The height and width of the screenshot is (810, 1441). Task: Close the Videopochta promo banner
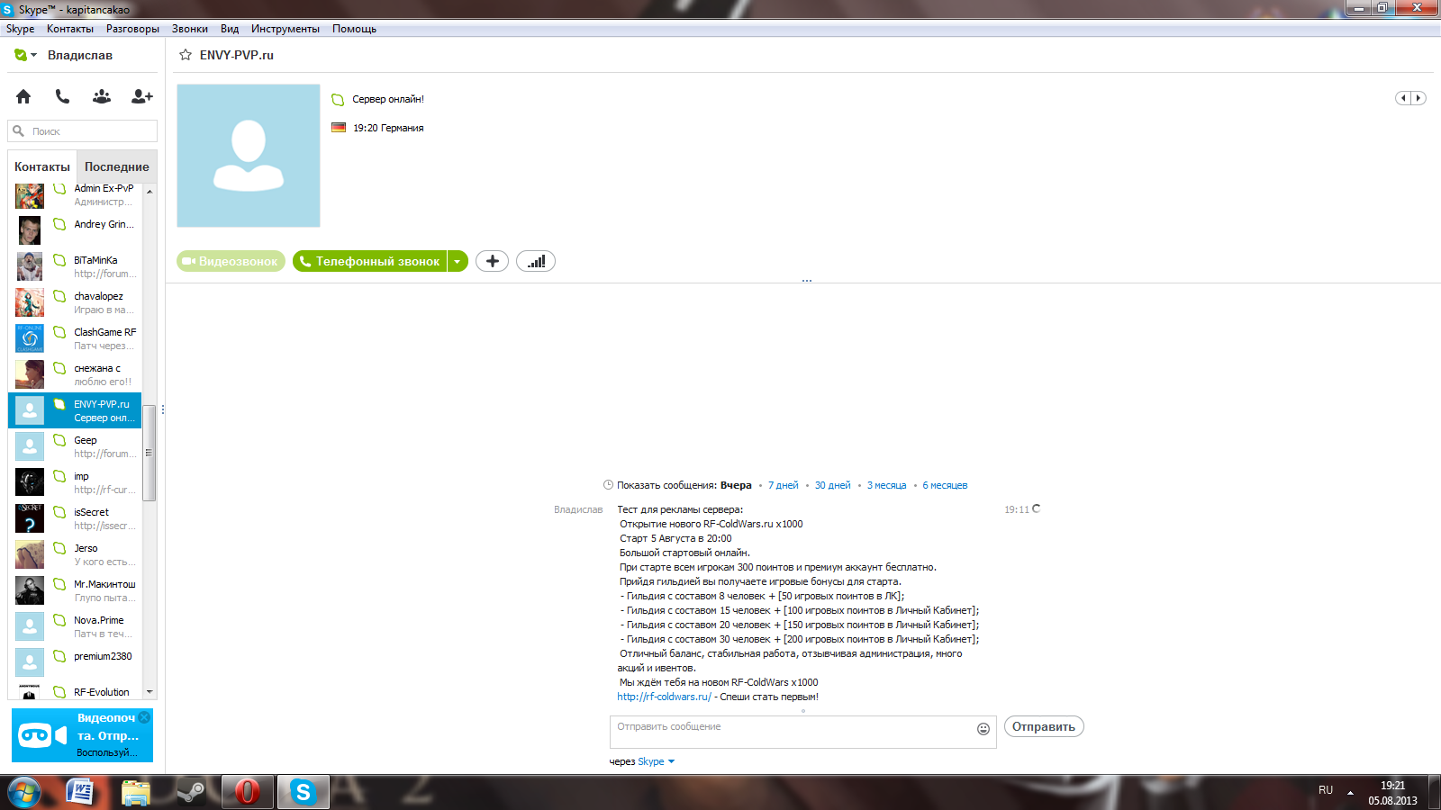[x=144, y=717]
